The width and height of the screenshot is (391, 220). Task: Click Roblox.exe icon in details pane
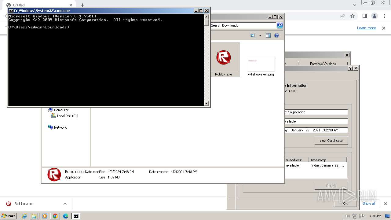click(x=54, y=174)
